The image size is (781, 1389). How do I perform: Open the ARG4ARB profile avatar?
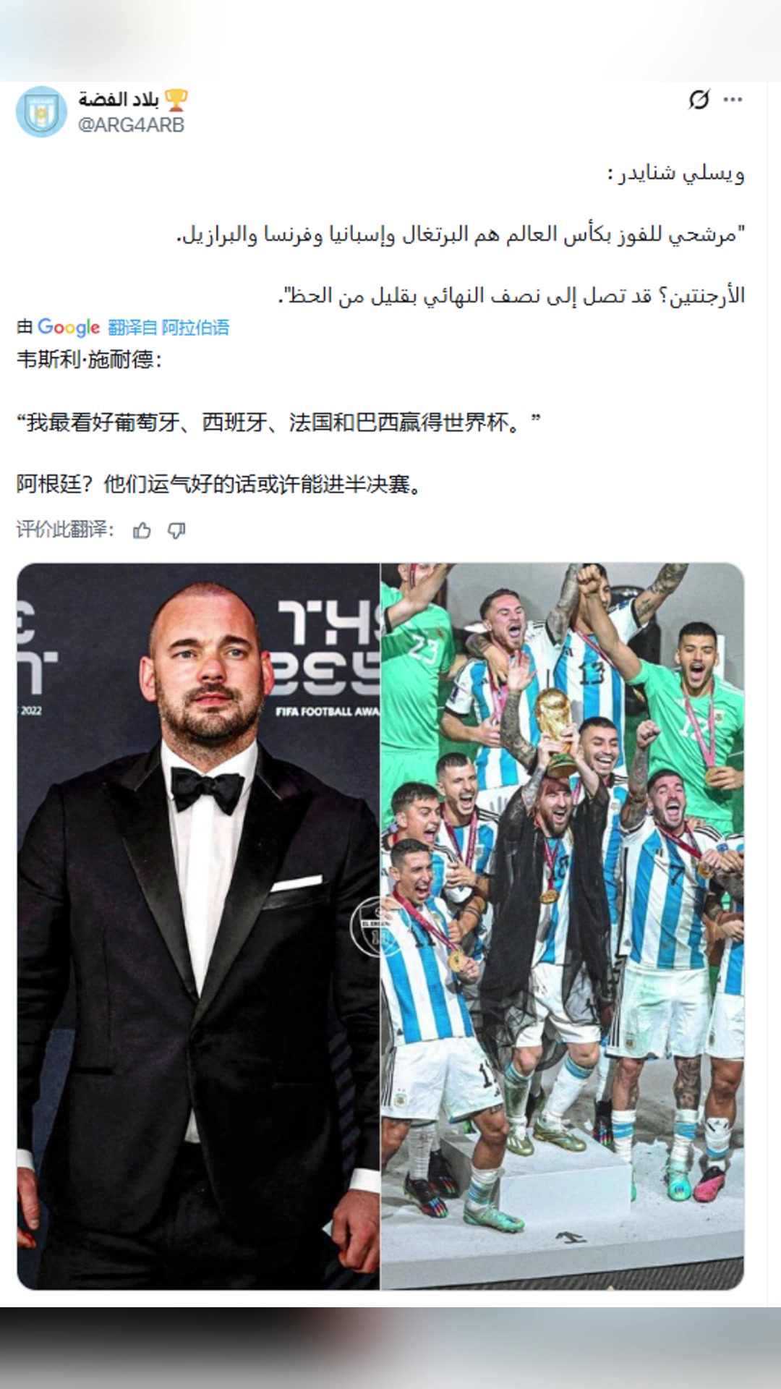click(41, 111)
